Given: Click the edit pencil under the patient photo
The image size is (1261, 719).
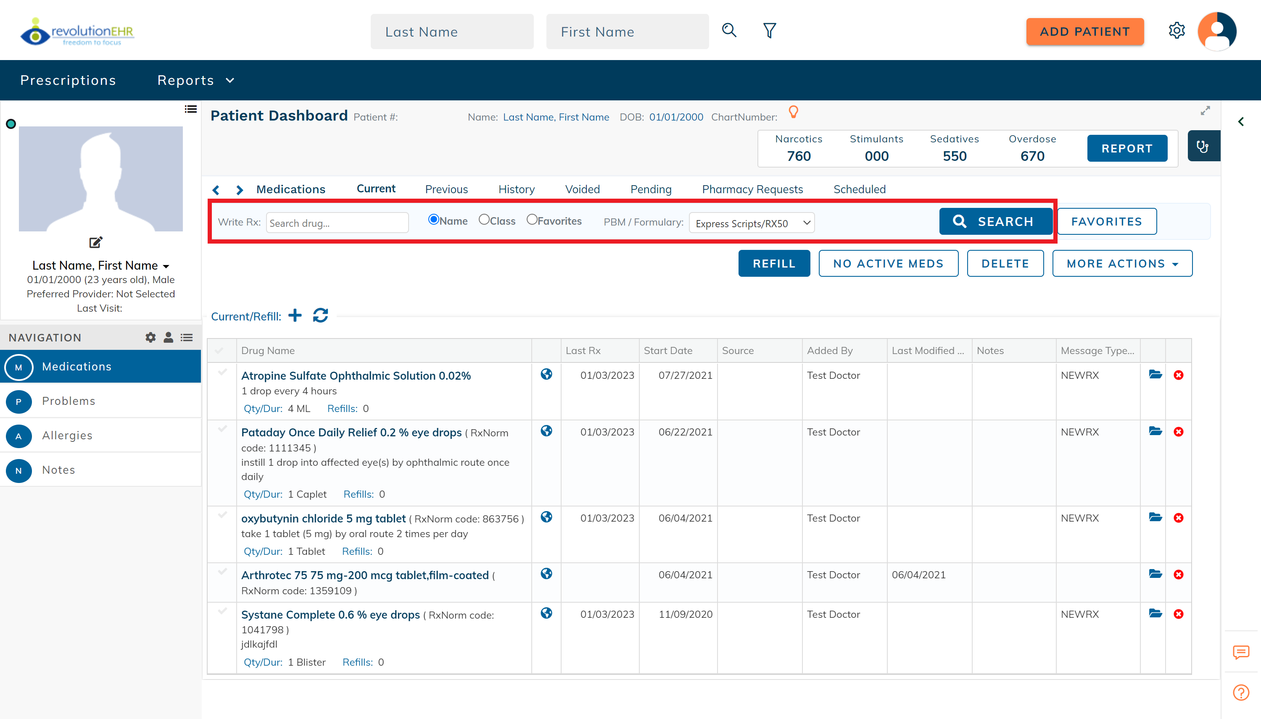Looking at the screenshot, I should (95, 242).
